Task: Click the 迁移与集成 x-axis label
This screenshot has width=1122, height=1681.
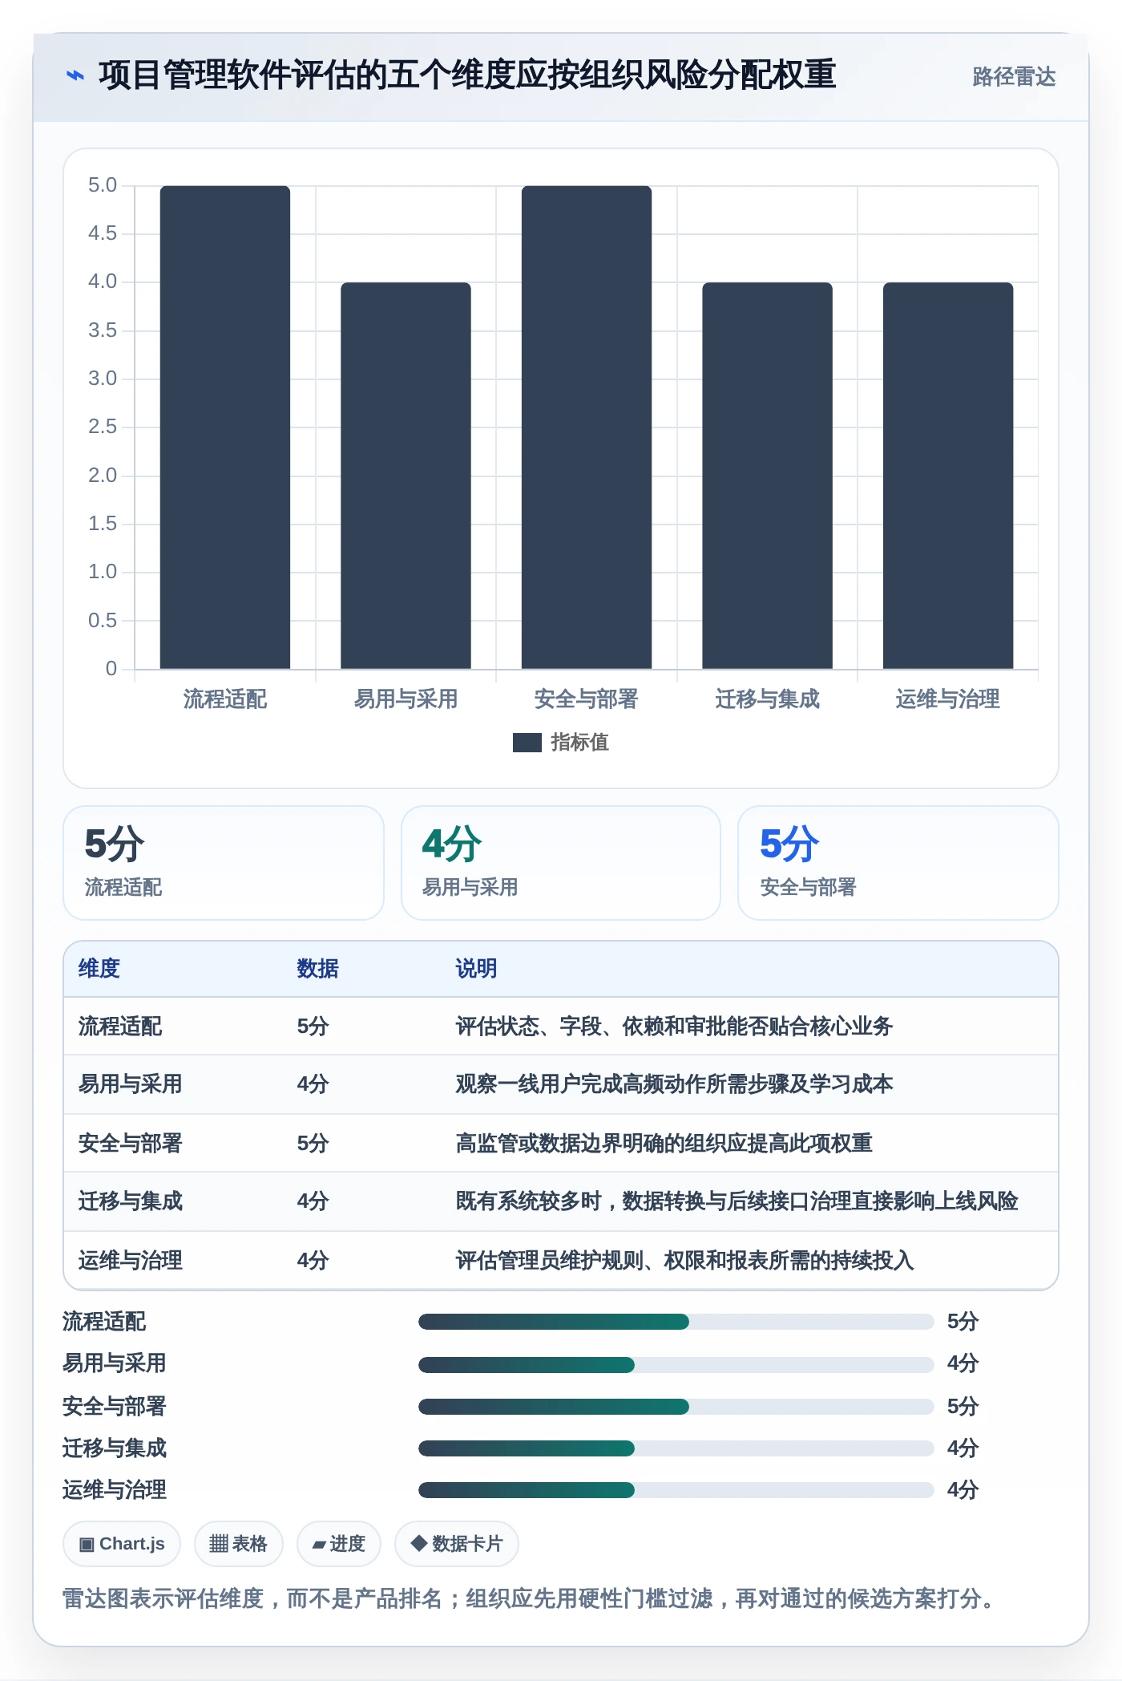Action: coord(767,699)
